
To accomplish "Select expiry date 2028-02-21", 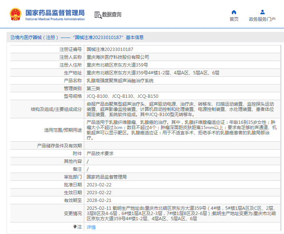I will pos(99,201).
